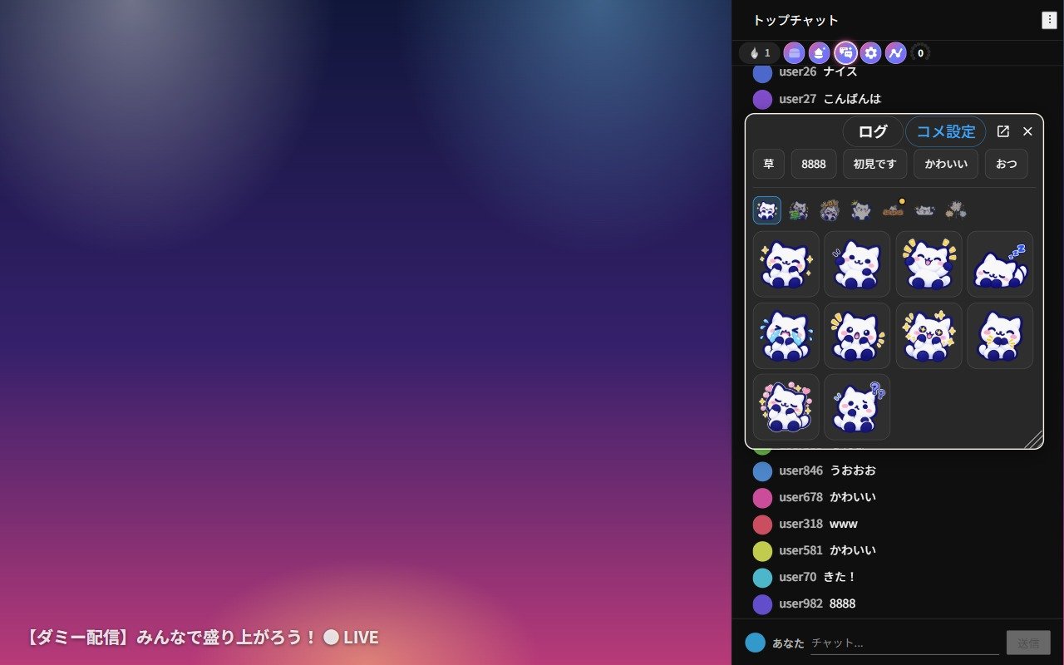Open the burger-shaped toolbar icon
The image size is (1064, 665).
tap(795, 53)
